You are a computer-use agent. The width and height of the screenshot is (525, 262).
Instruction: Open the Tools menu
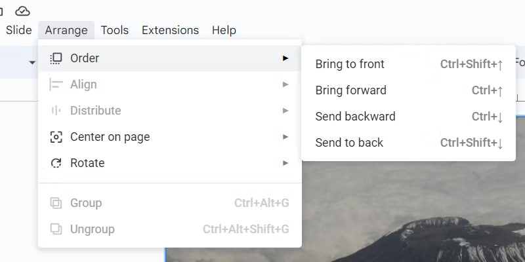pyautogui.click(x=115, y=30)
